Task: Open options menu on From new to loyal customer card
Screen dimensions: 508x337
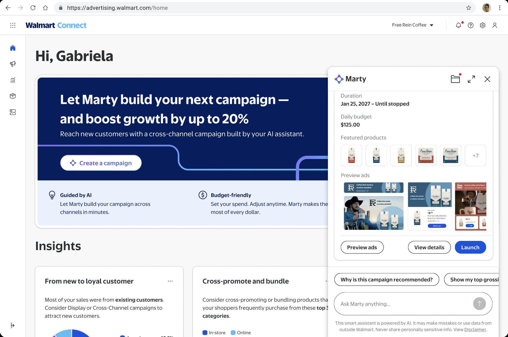Action: click(x=170, y=281)
